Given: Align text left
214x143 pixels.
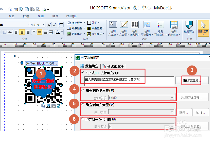Looking at the screenshot, I should pos(16,32).
